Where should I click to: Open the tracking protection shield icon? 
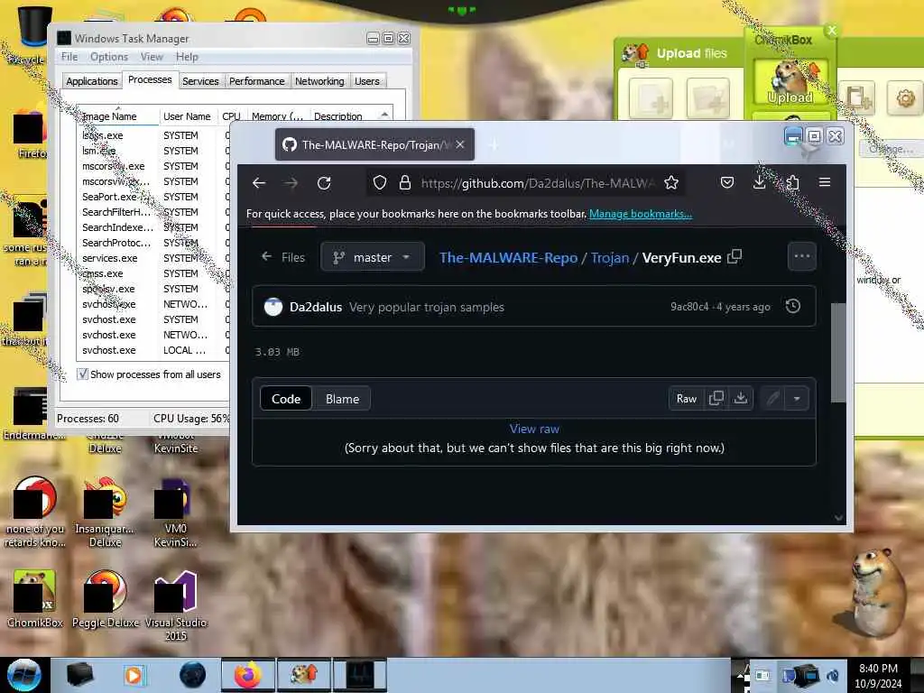click(x=380, y=183)
